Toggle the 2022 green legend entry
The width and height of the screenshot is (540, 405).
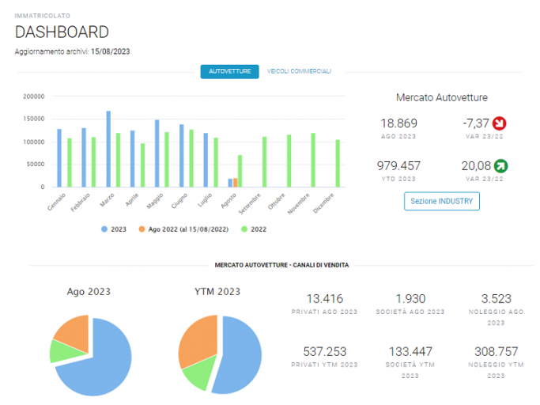coord(254,229)
